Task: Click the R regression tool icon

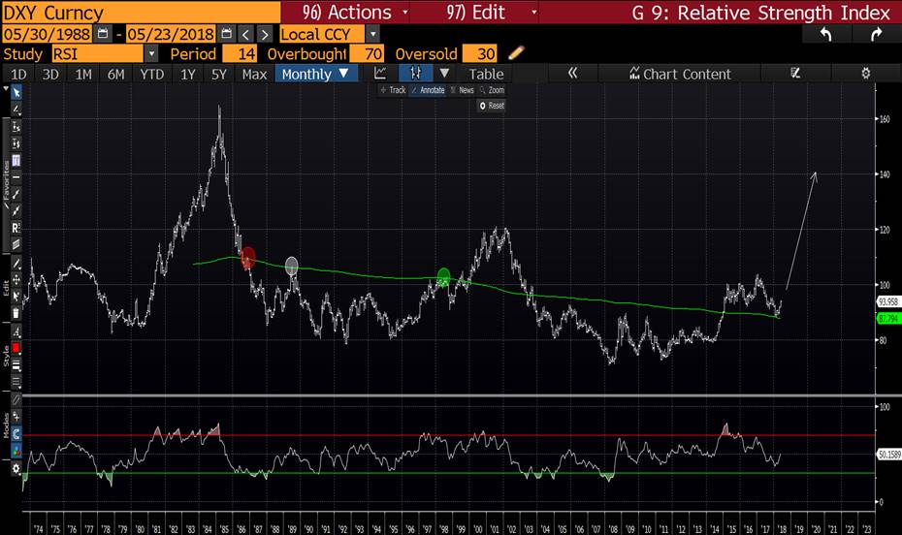Action: [16, 228]
